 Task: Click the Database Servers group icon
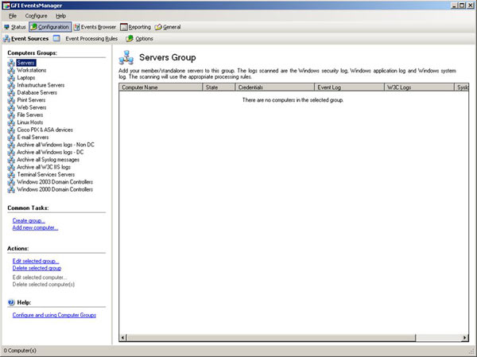11,93
